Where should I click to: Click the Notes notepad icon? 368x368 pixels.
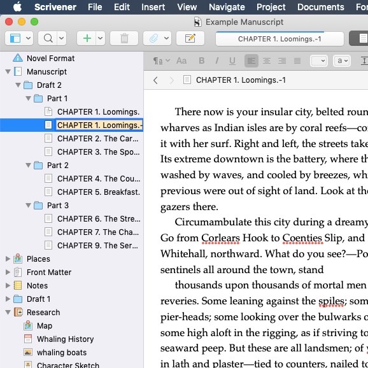coord(18,285)
